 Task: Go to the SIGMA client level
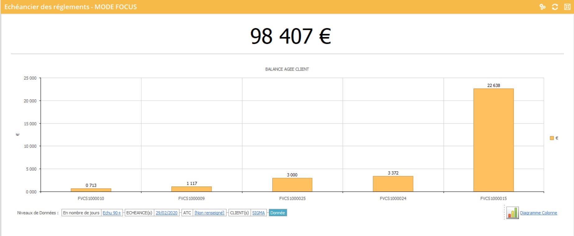258,213
